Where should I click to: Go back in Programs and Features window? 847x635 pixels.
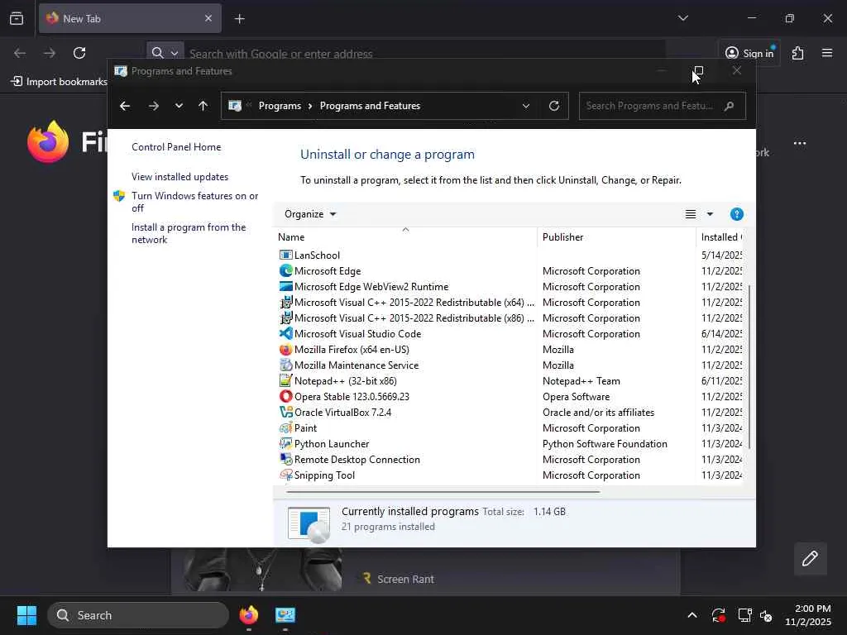125,106
